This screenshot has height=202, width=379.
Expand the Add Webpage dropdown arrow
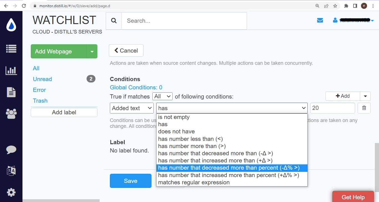coord(92,51)
